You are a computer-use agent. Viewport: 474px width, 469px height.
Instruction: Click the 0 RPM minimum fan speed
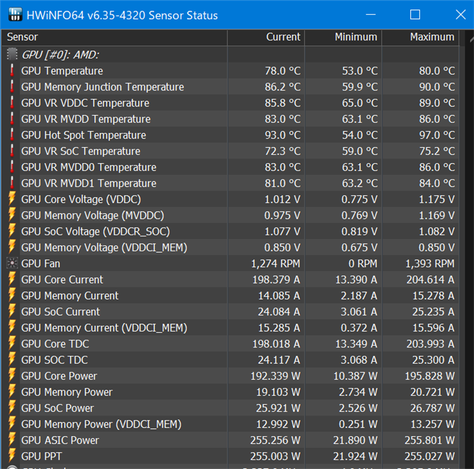363,264
